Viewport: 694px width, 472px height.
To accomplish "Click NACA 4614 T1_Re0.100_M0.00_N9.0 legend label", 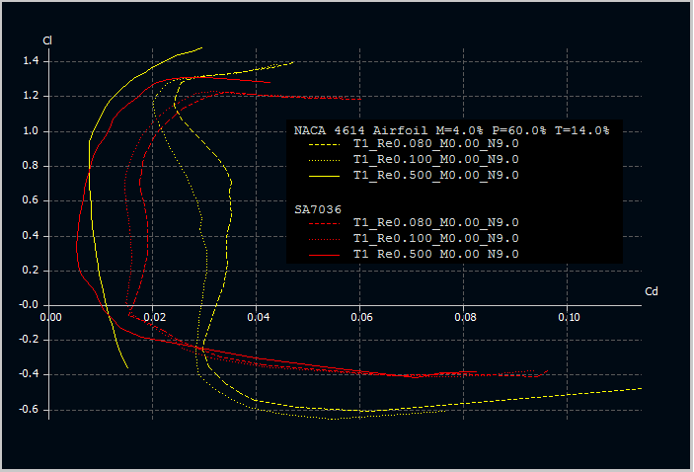I will (x=436, y=159).
